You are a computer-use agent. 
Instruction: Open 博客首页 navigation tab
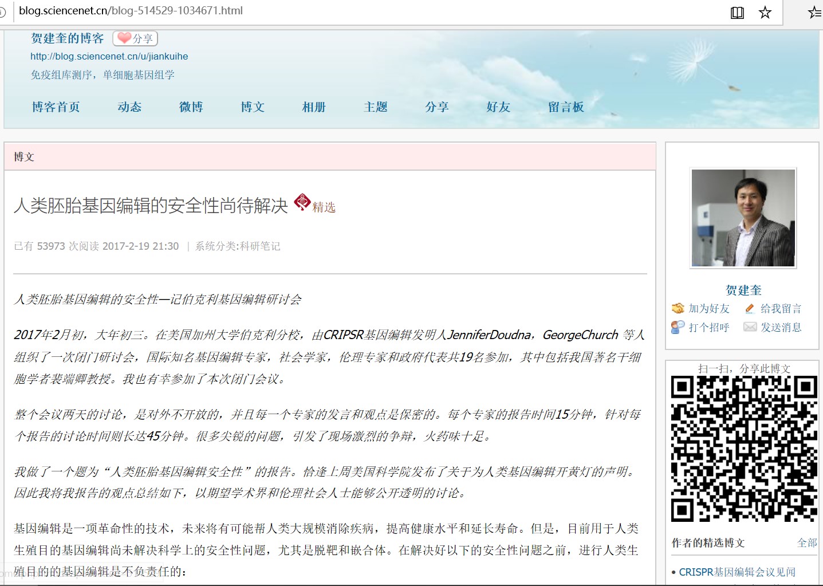[x=56, y=107]
